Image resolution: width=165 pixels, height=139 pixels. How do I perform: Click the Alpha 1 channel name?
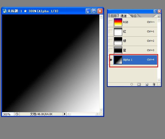click(128, 60)
